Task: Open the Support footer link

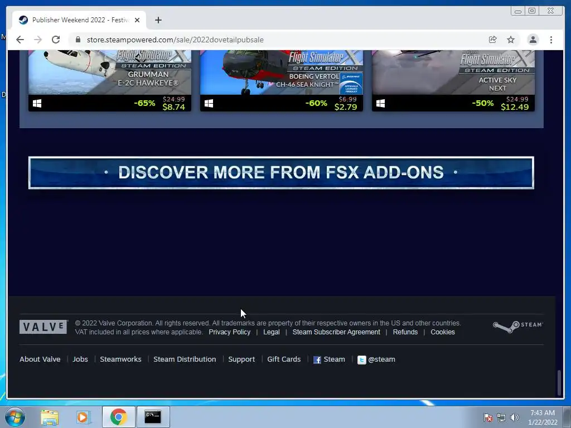Action: pyautogui.click(x=241, y=359)
